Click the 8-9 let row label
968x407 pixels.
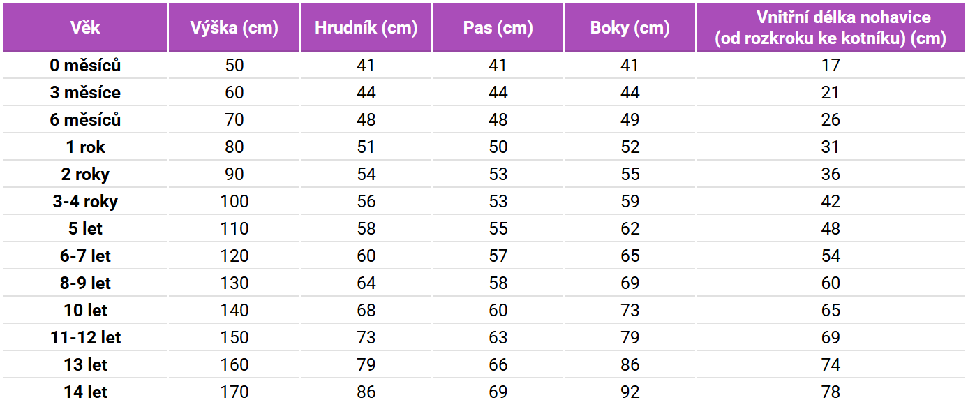pyautogui.click(x=85, y=283)
